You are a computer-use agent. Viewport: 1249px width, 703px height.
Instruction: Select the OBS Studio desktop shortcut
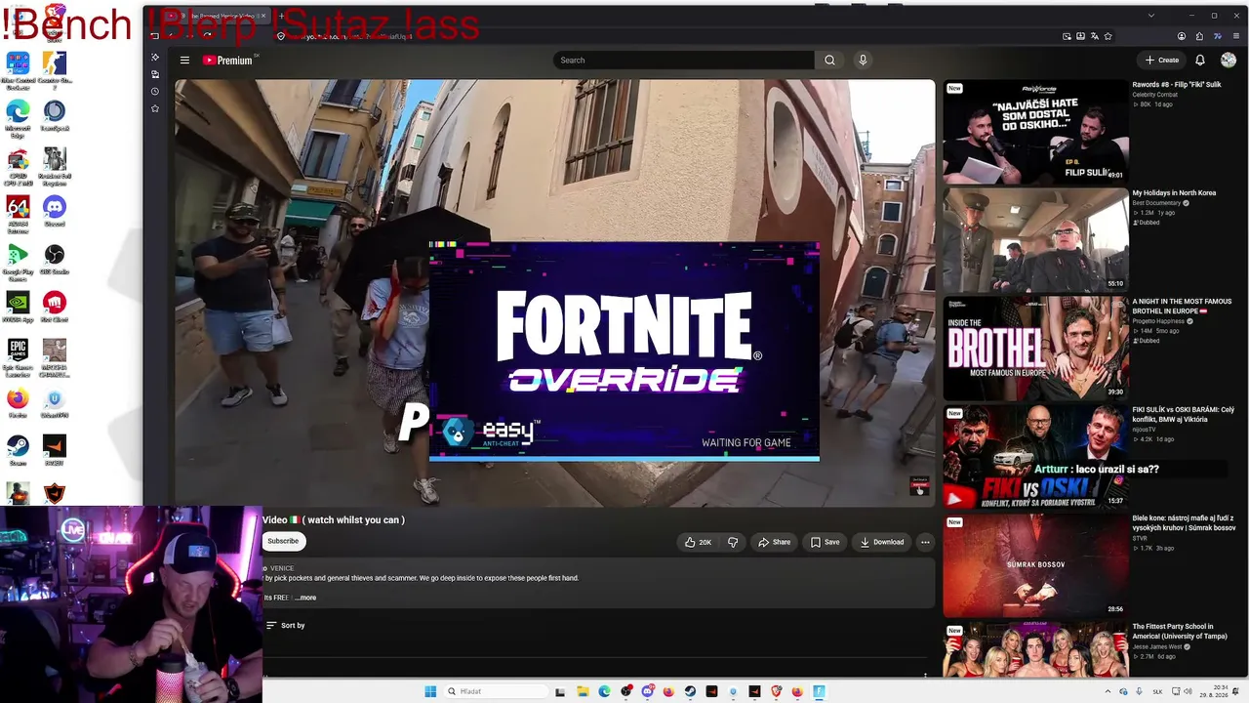coord(55,259)
